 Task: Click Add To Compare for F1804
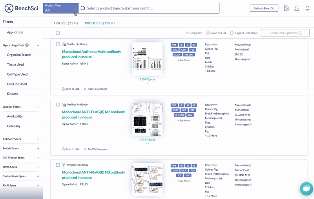95,149
